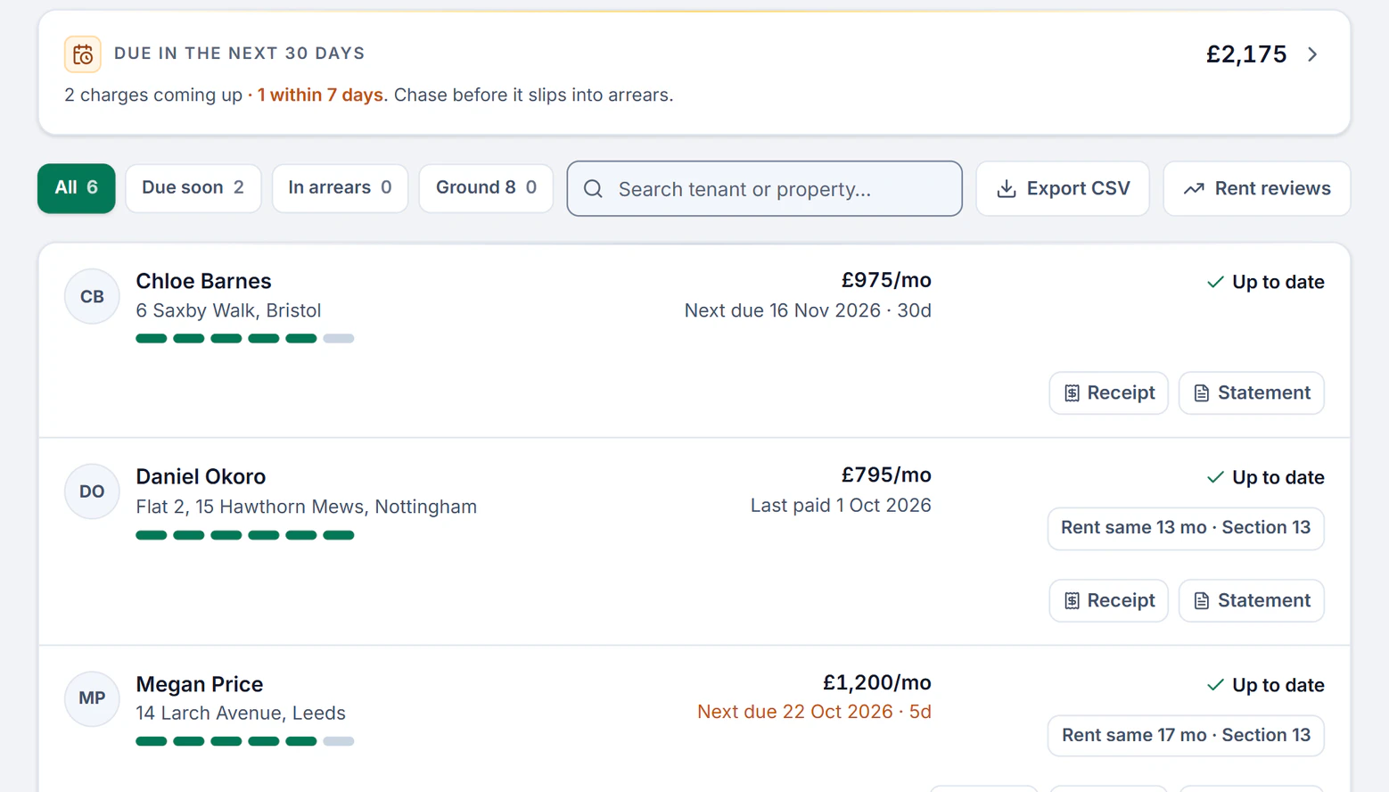
Task: Select the All 6 filter tab
Action: pos(77,188)
